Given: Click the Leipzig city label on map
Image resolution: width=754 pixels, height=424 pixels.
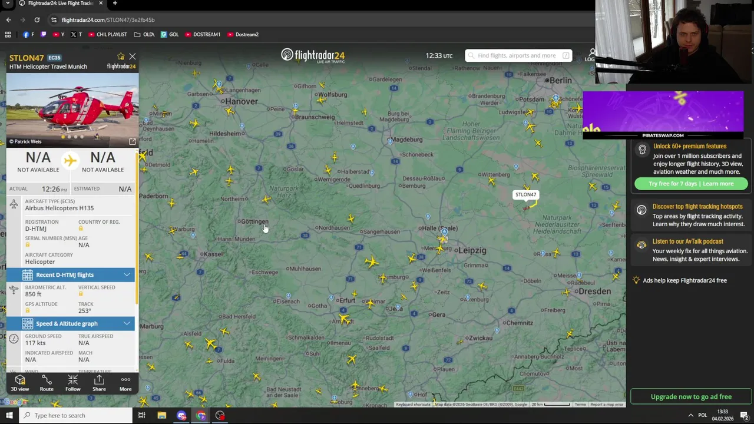Looking at the screenshot, I should coord(472,250).
